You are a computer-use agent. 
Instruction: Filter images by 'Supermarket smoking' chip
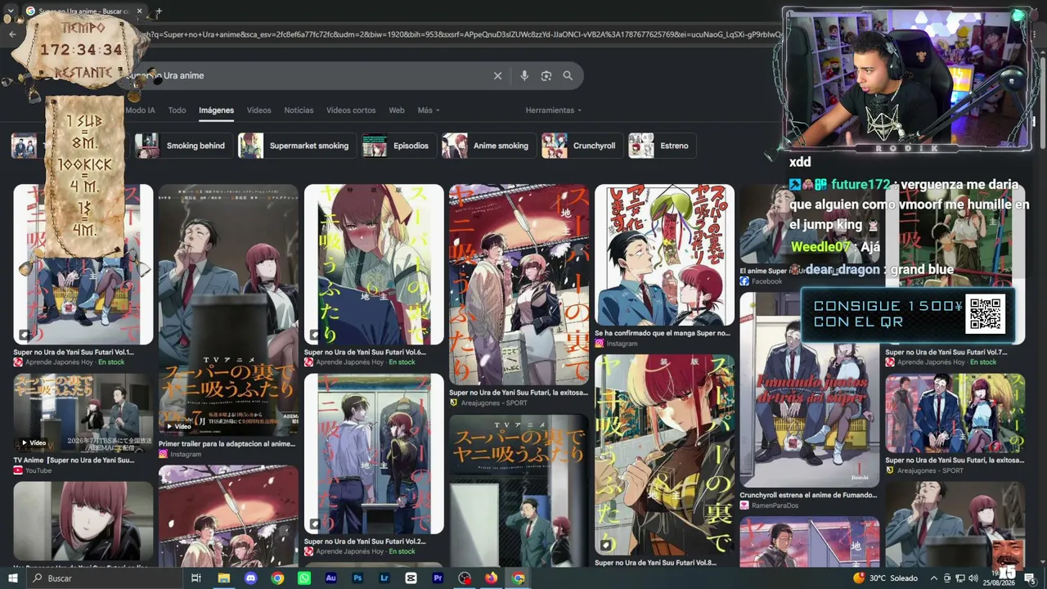coord(296,146)
